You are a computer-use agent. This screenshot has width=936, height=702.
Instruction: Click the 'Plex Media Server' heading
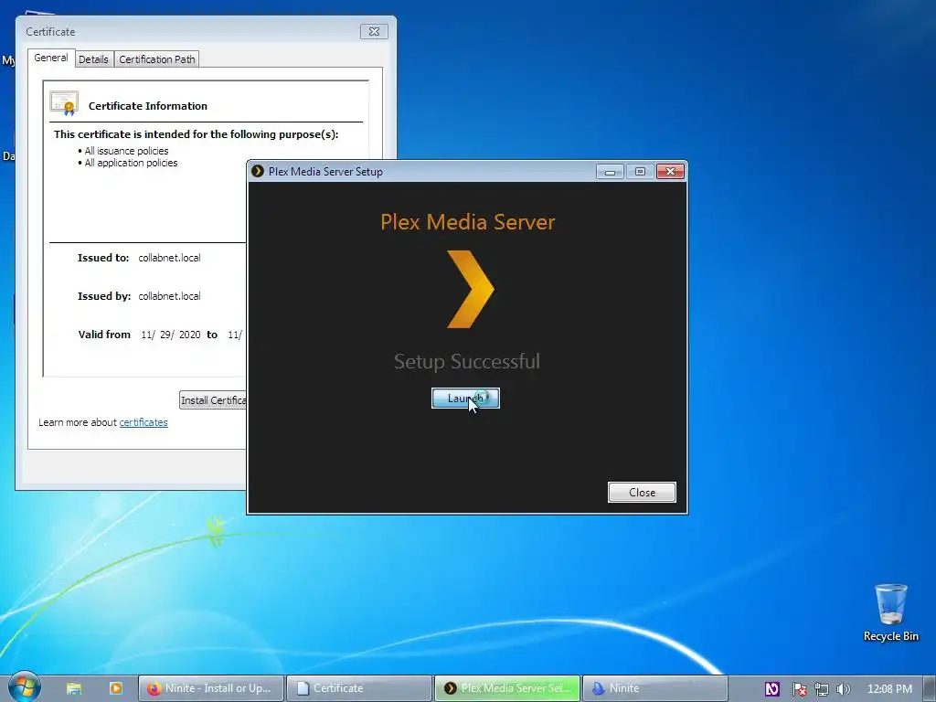(x=467, y=222)
